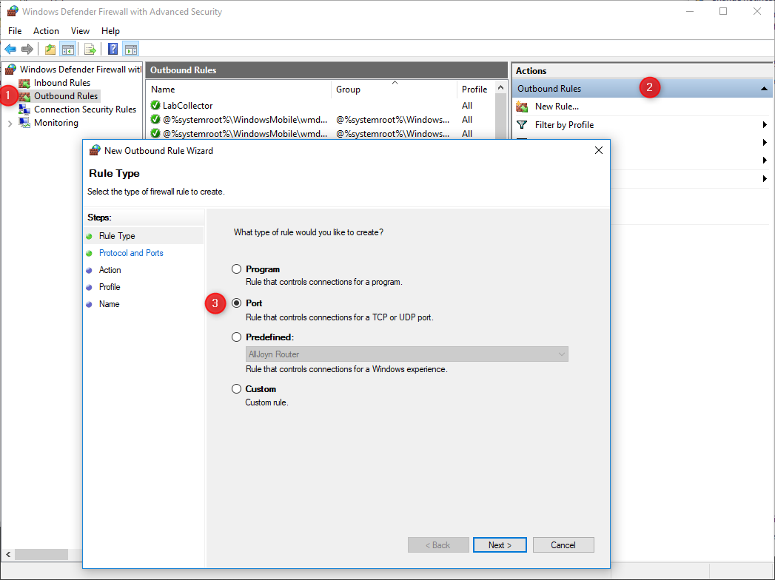Select the root Windows Defender Firewall tree node
The width and height of the screenshot is (775, 580).
(x=81, y=69)
